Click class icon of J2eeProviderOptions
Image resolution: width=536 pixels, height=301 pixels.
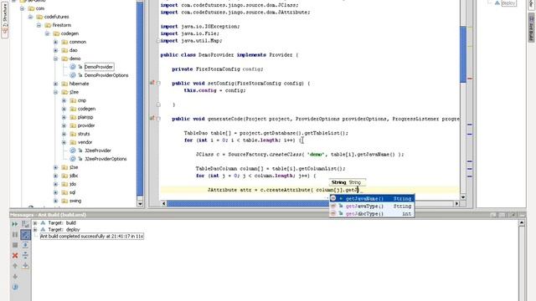[x=73, y=159]
